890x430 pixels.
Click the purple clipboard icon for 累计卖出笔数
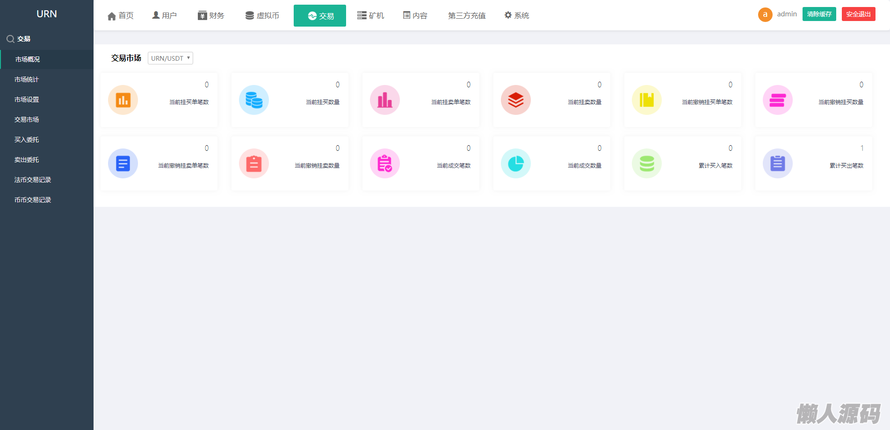778,163
